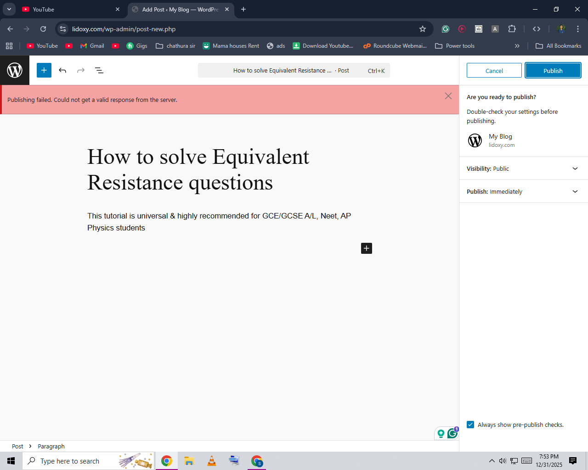Show hidden system tray icons

[492, 461]
